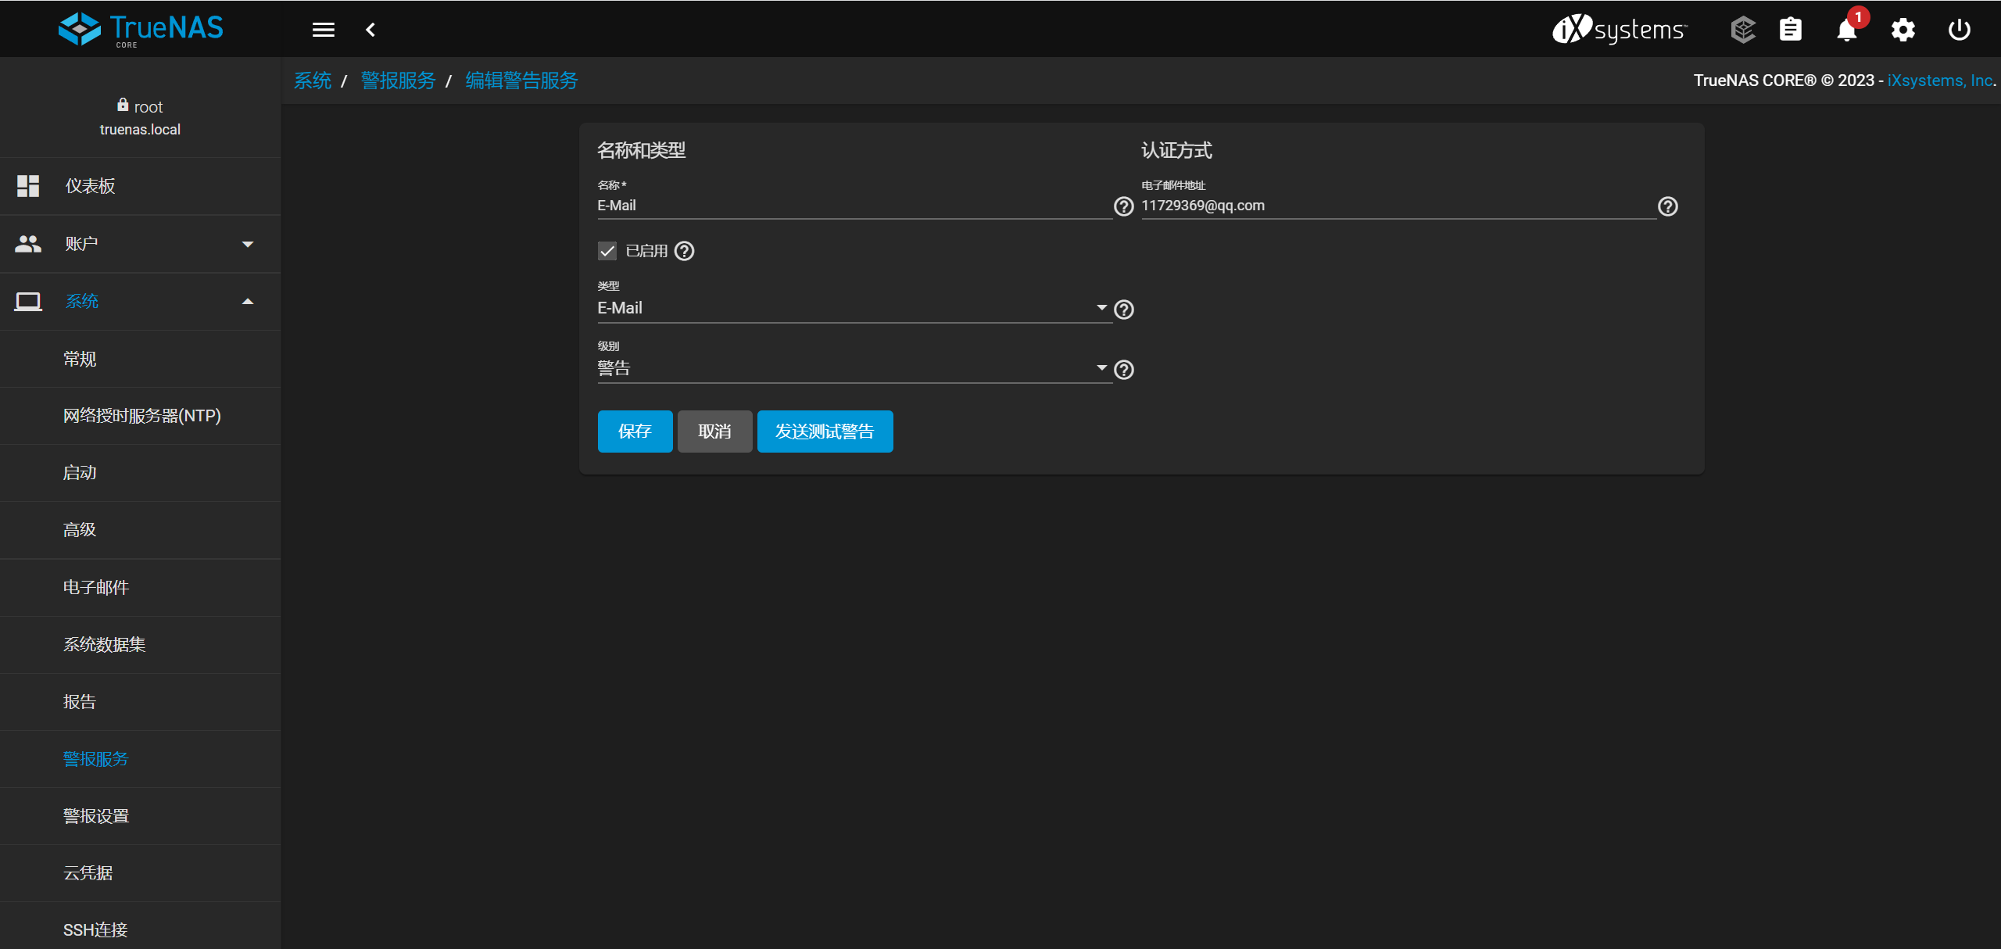
Task: Open the task manager clipboard icon
Action: point(1791,30)
